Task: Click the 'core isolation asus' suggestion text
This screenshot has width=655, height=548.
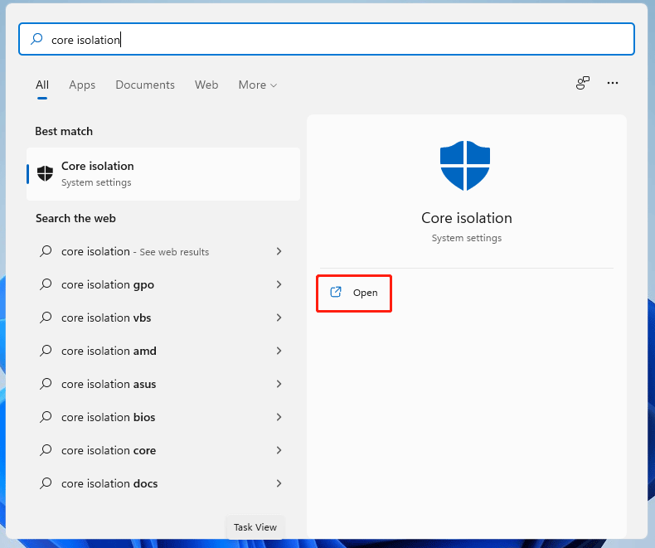Action: (x=109, y=384)
